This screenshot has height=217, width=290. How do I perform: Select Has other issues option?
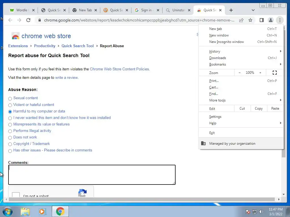[10, 151]
